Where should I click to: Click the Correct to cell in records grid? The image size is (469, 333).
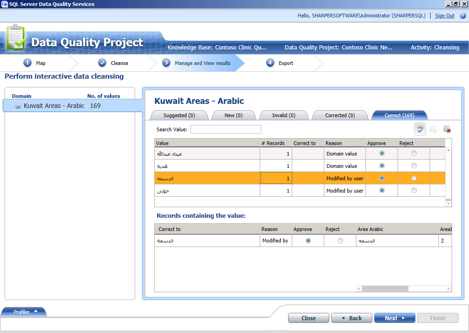coord(207,241)
